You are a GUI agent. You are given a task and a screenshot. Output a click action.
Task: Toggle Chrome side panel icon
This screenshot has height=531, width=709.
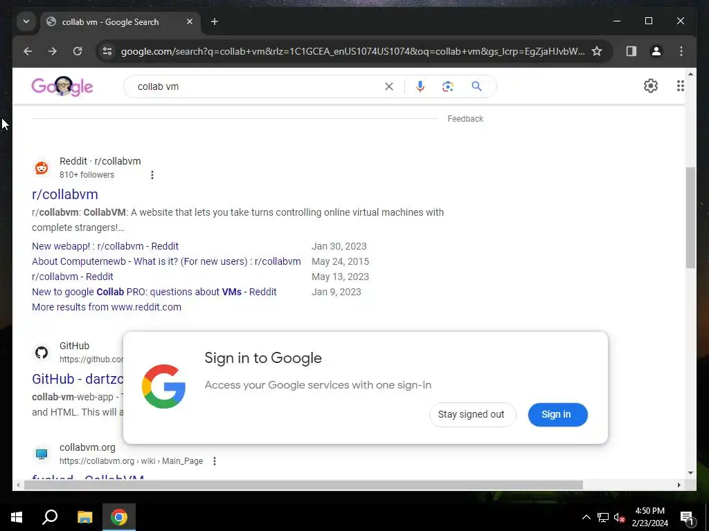pyautogui.click(x=631, y=51)
